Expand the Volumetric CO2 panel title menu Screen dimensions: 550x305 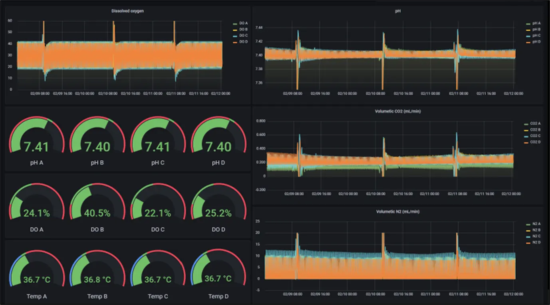[397, 111]
